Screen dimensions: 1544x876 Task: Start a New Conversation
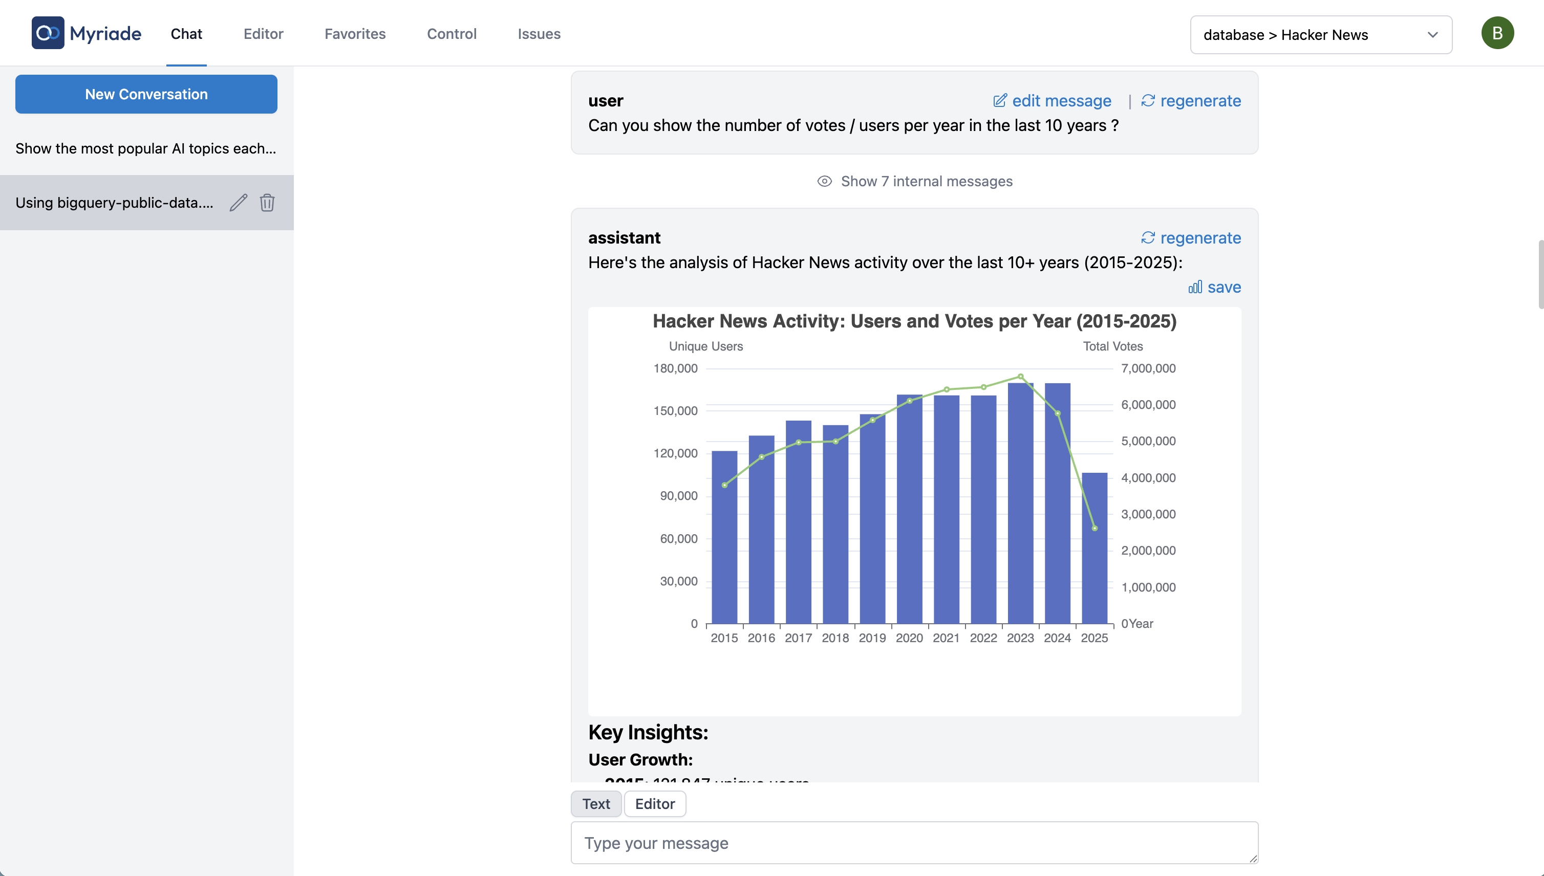click(146, 94)
